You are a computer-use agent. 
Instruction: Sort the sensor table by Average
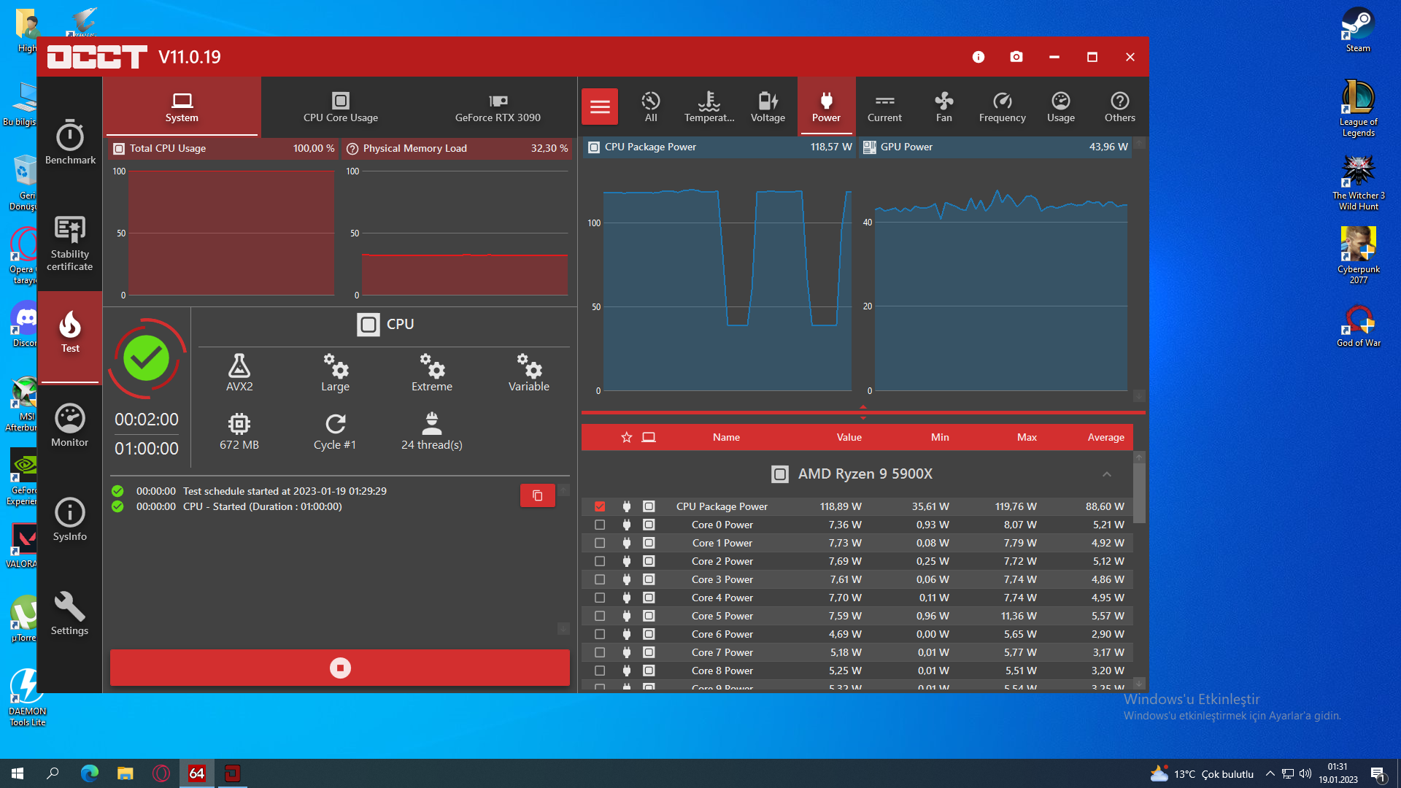pos(1105,437)
